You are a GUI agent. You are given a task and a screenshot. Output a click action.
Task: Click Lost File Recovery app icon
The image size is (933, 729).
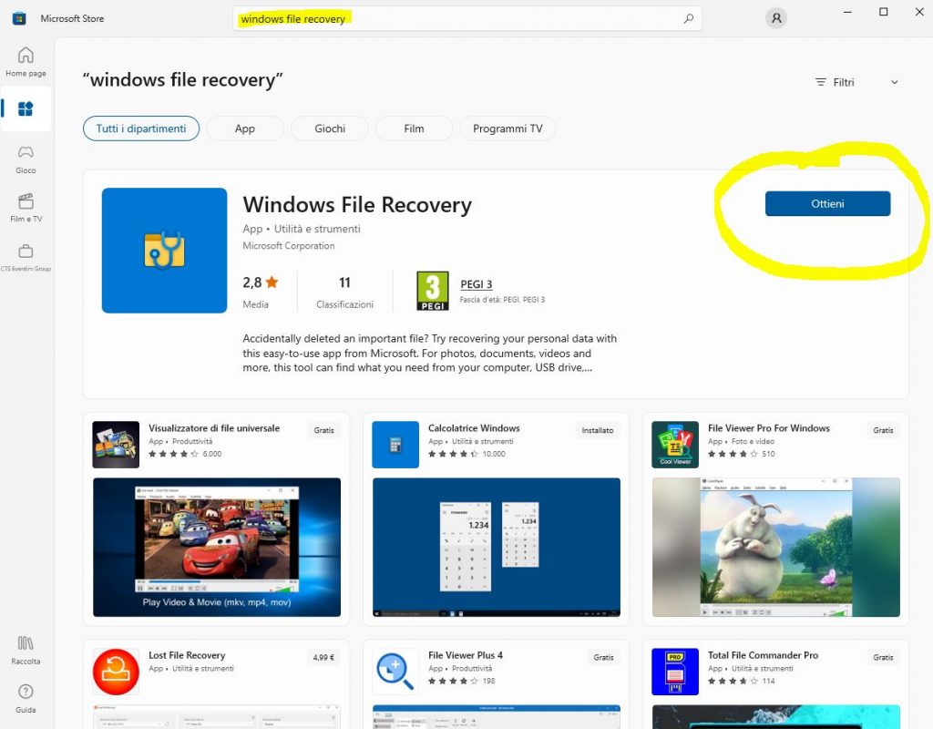[x=116, y=672]
